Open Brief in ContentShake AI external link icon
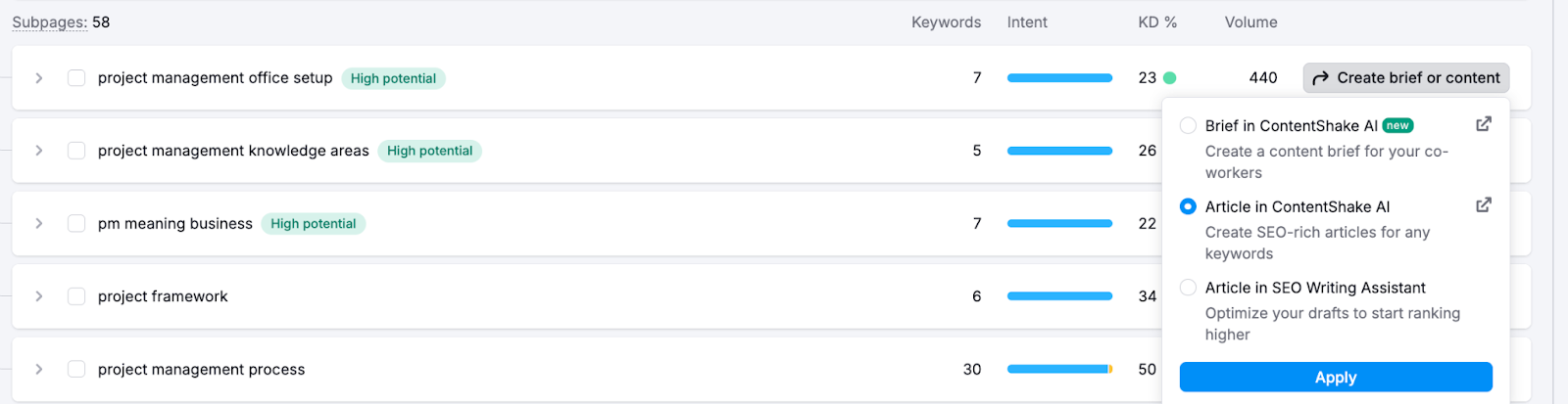This screenshot has height=404, width=1568. (1484, 124)
